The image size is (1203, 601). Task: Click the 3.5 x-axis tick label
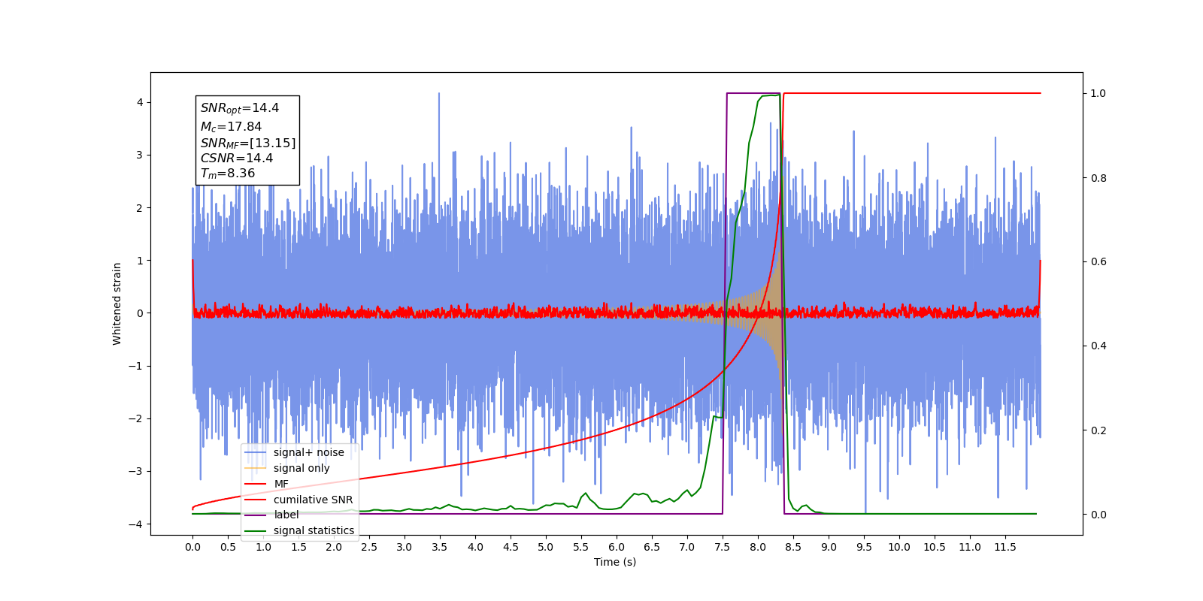pos(440,548)
